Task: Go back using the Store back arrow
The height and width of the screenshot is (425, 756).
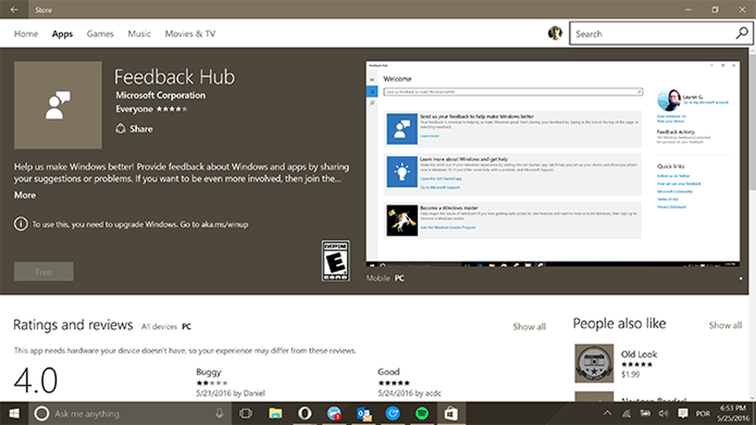Action: (15, 9)
